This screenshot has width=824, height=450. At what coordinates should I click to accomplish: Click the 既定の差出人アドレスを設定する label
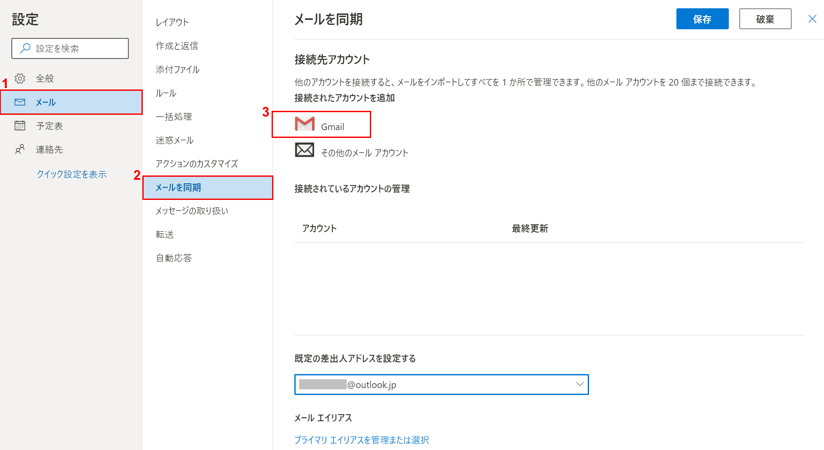point(355,358)
